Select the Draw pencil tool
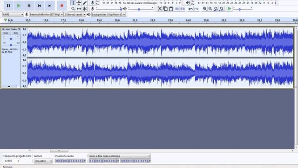298x168 pixels. (x=85, y=3)
